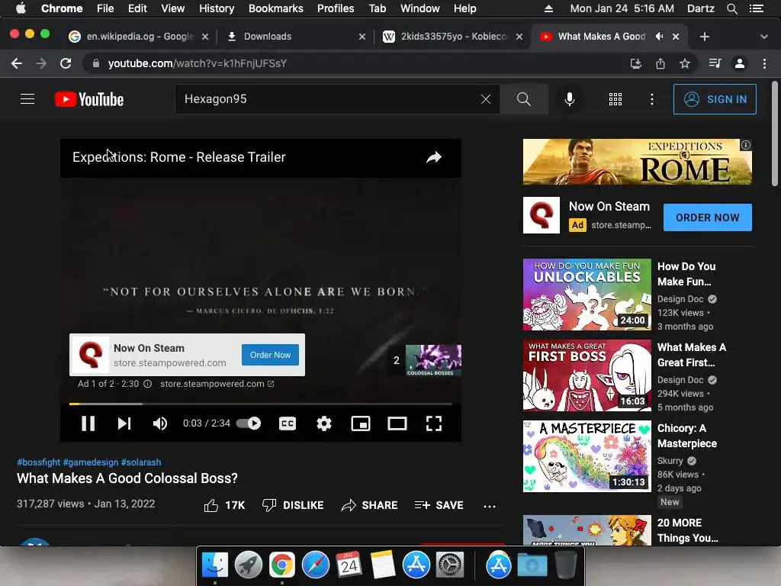
Task: Open the Bookmarks menu
Action: (x=276, y=8)
